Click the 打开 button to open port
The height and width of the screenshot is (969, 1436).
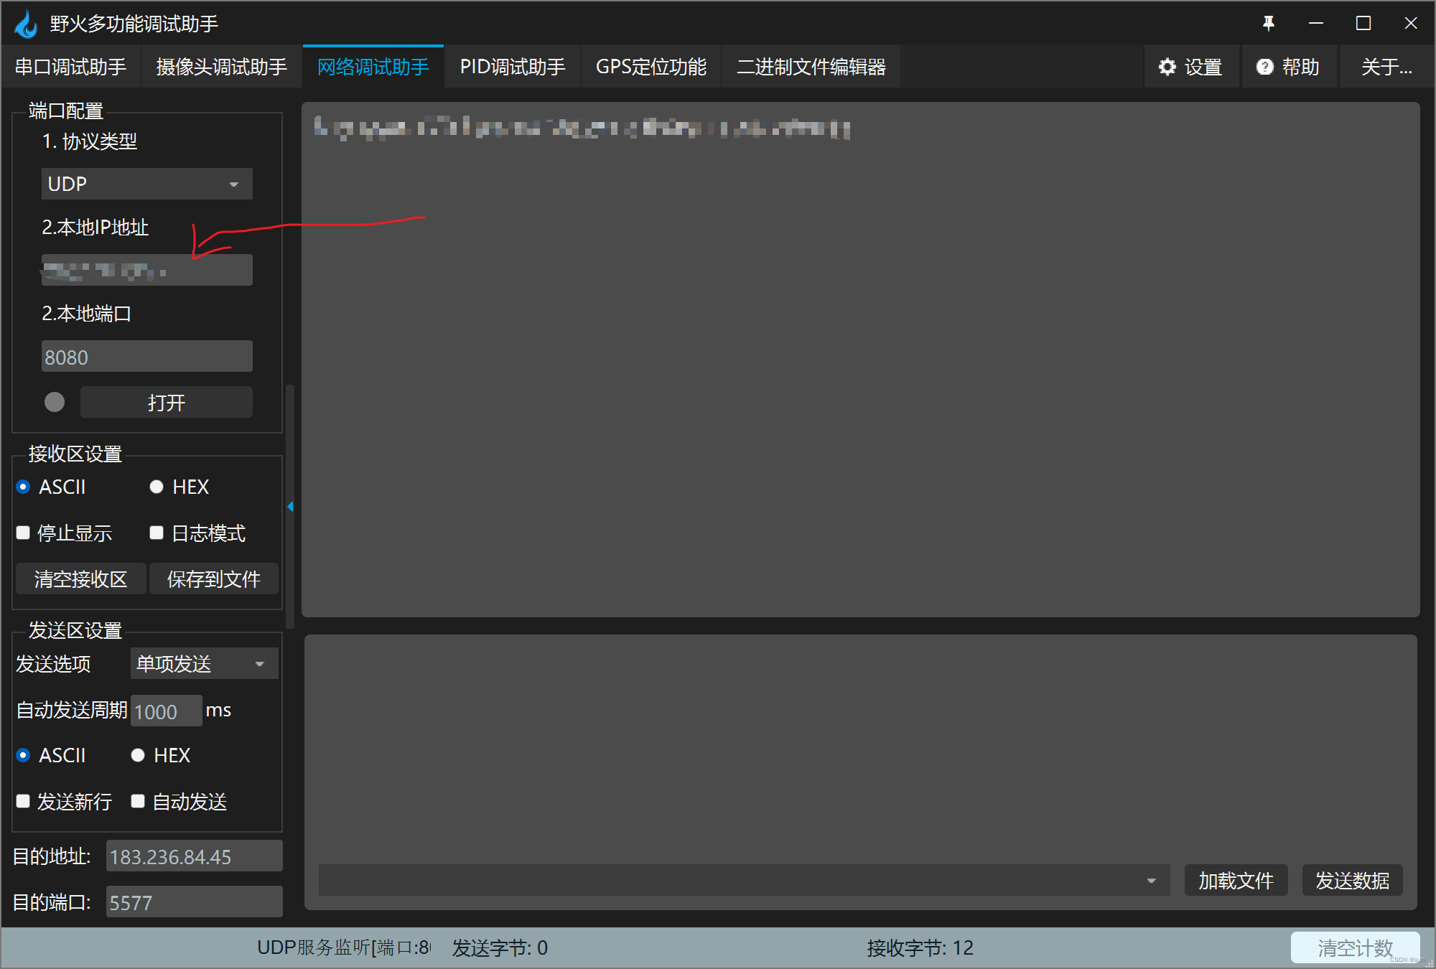166,402
